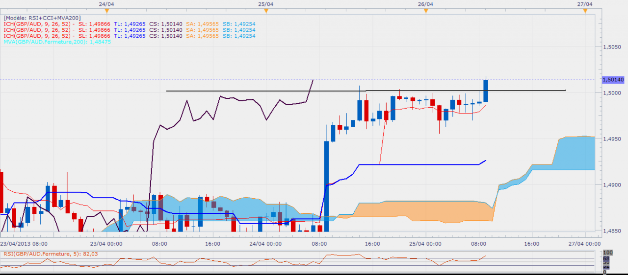
Task: Click the TL: 1,49265 value in second ICH row
Action: (x=130, y=30)
